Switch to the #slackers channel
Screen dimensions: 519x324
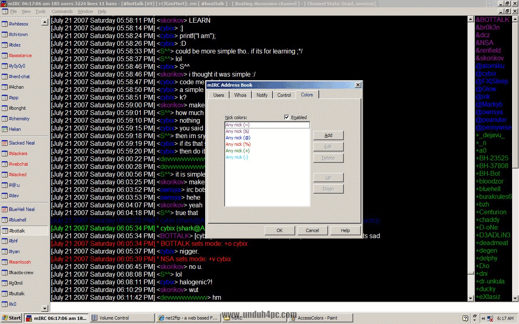24,153
